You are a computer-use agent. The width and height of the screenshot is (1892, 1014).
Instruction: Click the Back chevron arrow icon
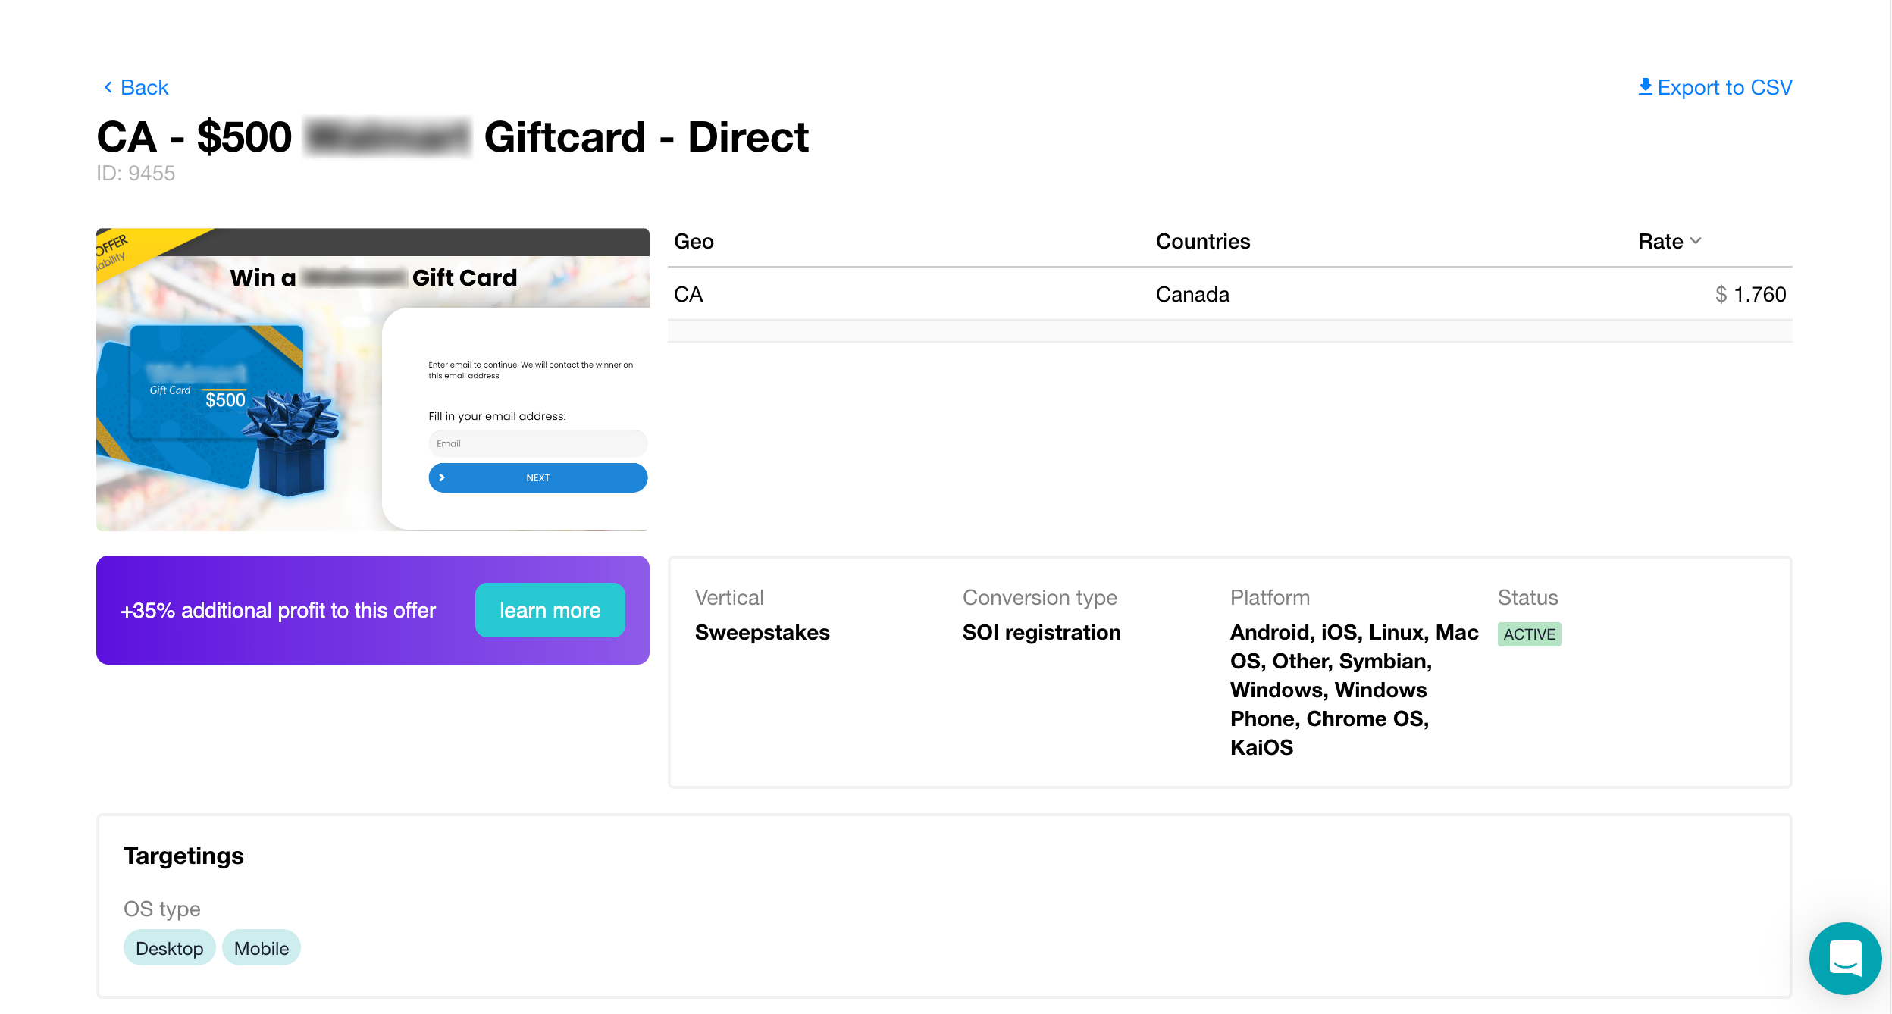coord(108,88)
